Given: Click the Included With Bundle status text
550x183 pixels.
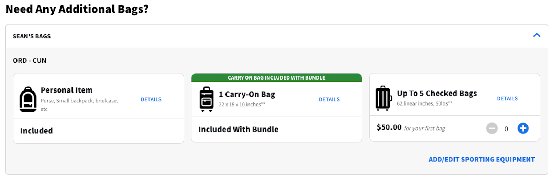Looking at the screenshot, I should coord(238,130).
